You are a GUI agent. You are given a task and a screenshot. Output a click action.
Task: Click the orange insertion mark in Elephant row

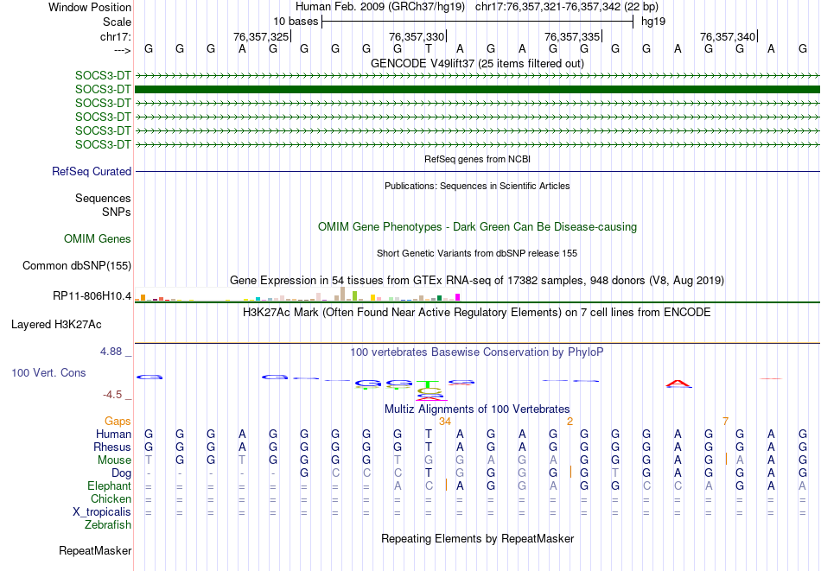click(446, 485)
